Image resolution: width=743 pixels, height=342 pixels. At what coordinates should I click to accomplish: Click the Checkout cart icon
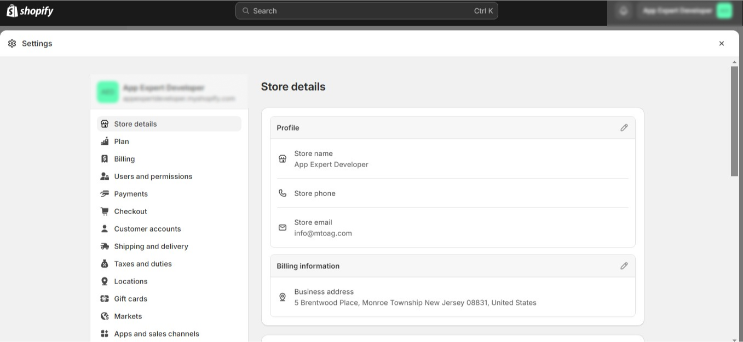(105, 211)
